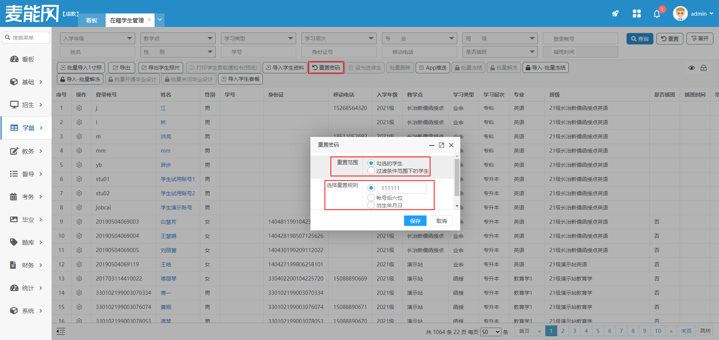Toggle column visibility eye icon
The image size is (719, 340).
692,68
